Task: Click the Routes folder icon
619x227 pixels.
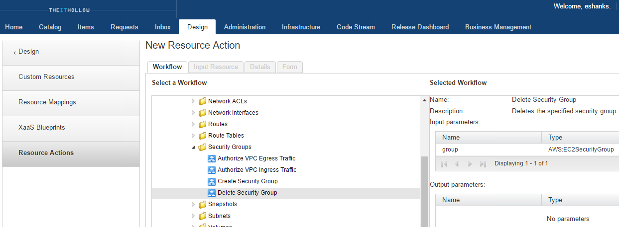Action: 202,124
